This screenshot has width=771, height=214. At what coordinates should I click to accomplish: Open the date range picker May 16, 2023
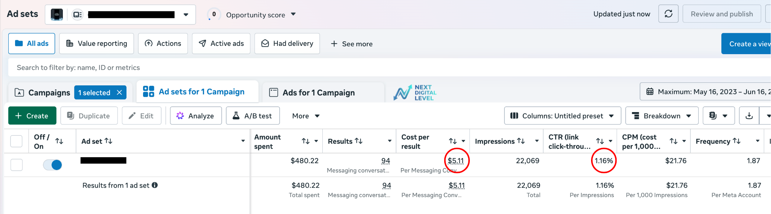click(705, 92)
